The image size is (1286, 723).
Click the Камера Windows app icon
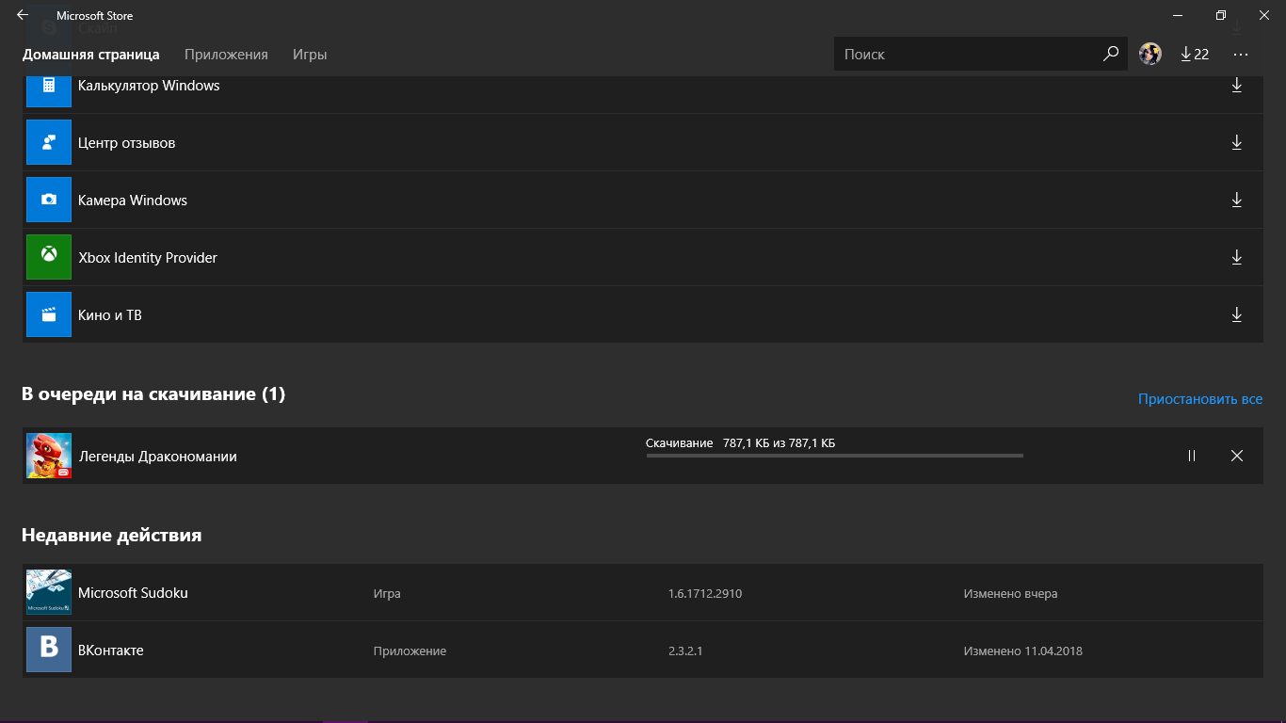click(x=49, y=201)
